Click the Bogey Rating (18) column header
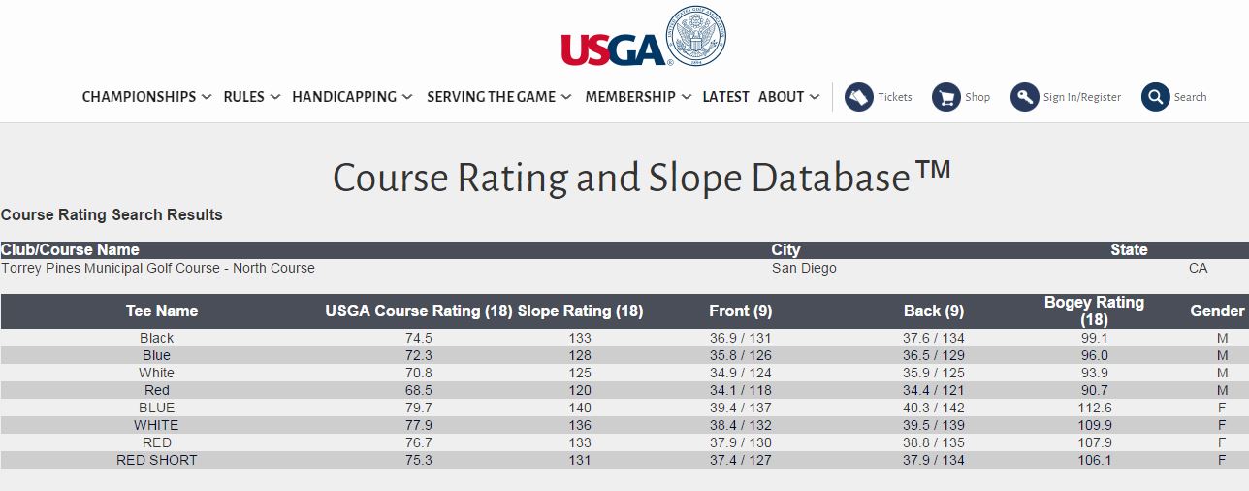The height and width of the screenshot is (491, 1249). click(x=1094, y=311)
